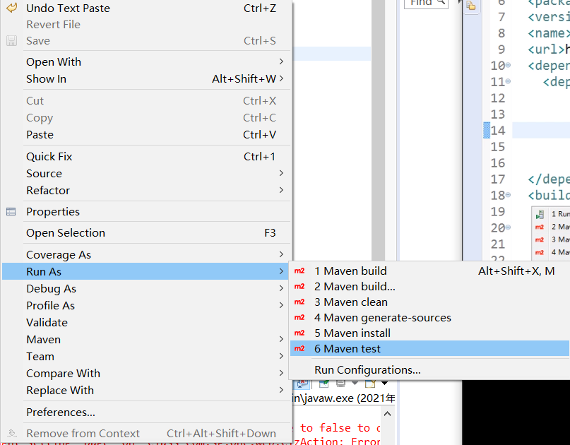Open the Maven submenu entry

pyautogui.click(x=146, y=340)
